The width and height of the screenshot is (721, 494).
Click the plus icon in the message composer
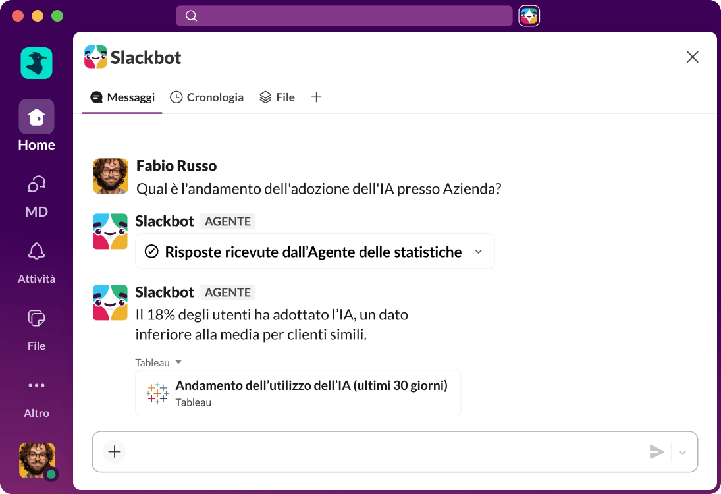pos(114,452)
